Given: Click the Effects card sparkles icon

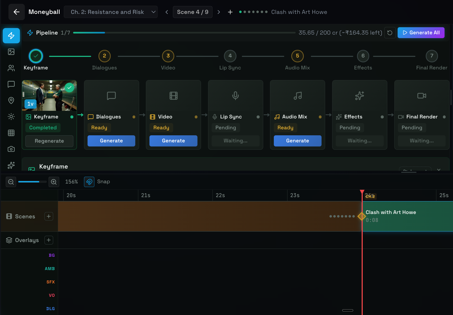Looking at the screenshot, I should tap(359, 96).
